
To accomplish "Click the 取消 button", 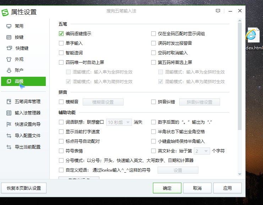I will [197, 188].
